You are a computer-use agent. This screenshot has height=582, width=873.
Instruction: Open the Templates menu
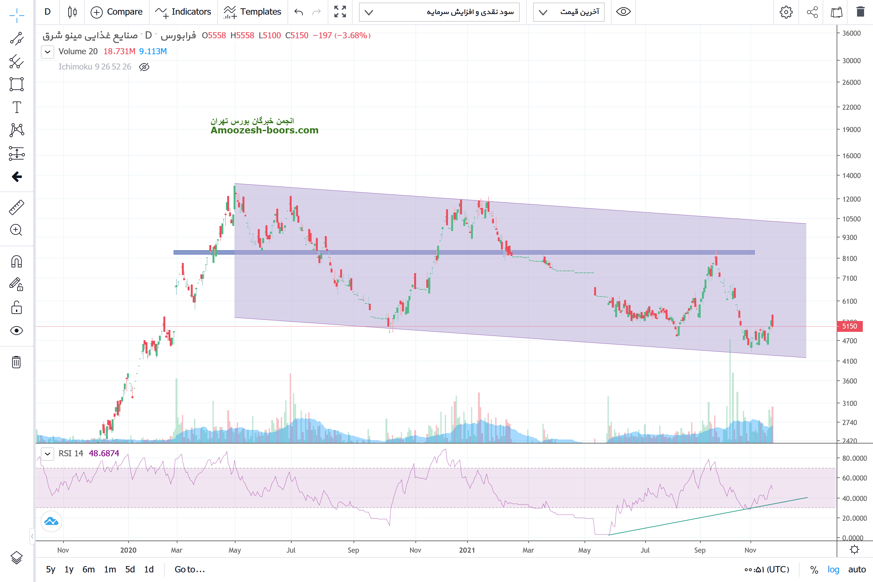point(252,12)
